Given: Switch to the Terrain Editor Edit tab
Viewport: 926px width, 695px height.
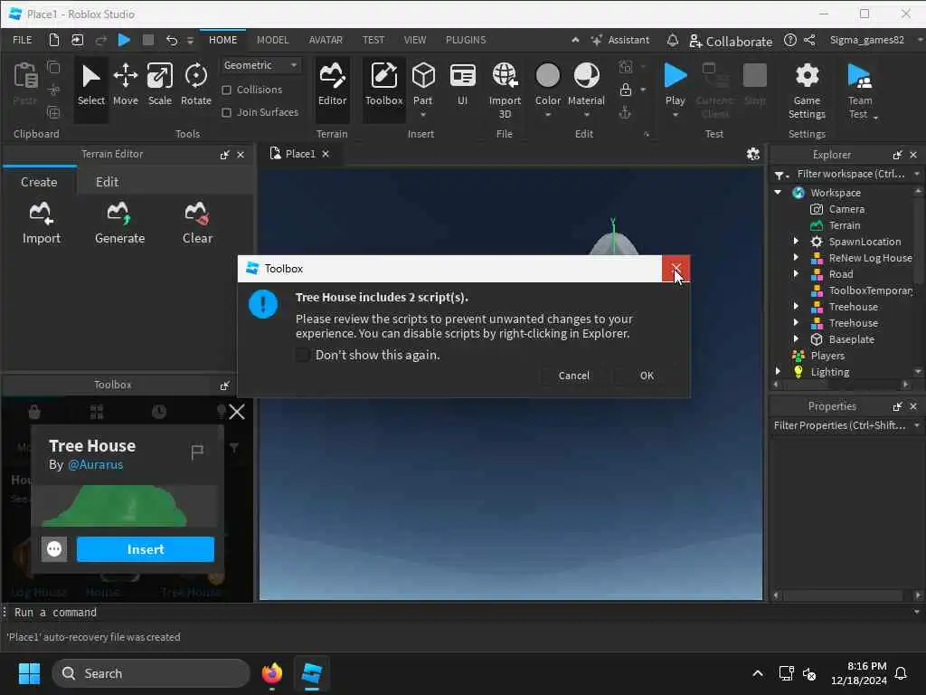Looking at the screenshot, I should click(107, 181).
